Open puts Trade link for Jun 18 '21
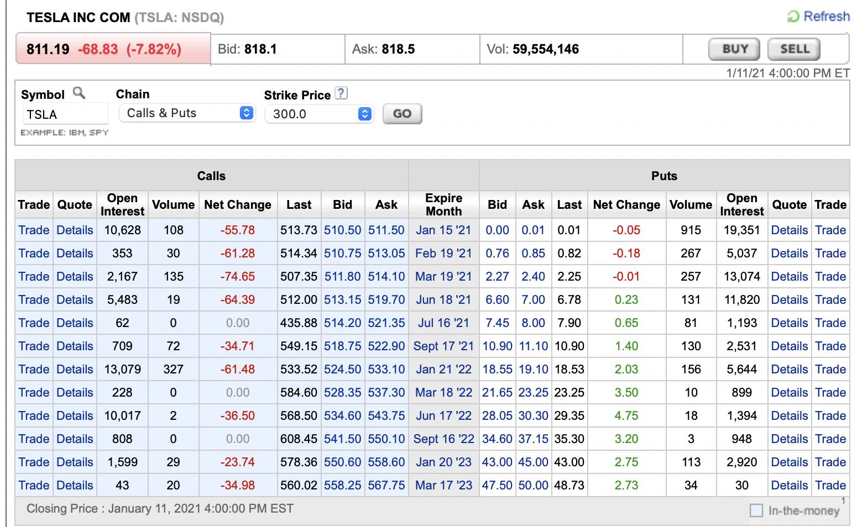 830,299
